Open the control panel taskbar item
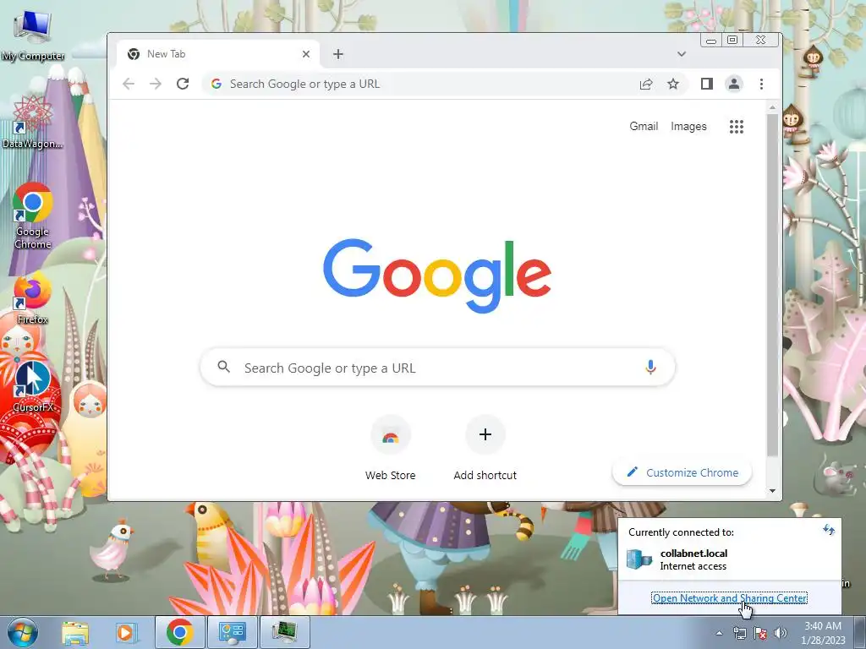This screenshot has height=649, width=866. [x=232, y=632]
